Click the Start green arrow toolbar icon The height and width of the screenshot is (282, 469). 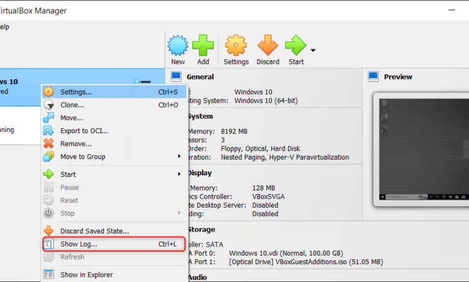pos(295,46)
